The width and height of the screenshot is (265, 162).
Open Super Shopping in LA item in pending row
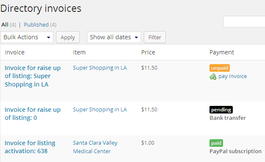pyautogui.click(x=100, y=110)
